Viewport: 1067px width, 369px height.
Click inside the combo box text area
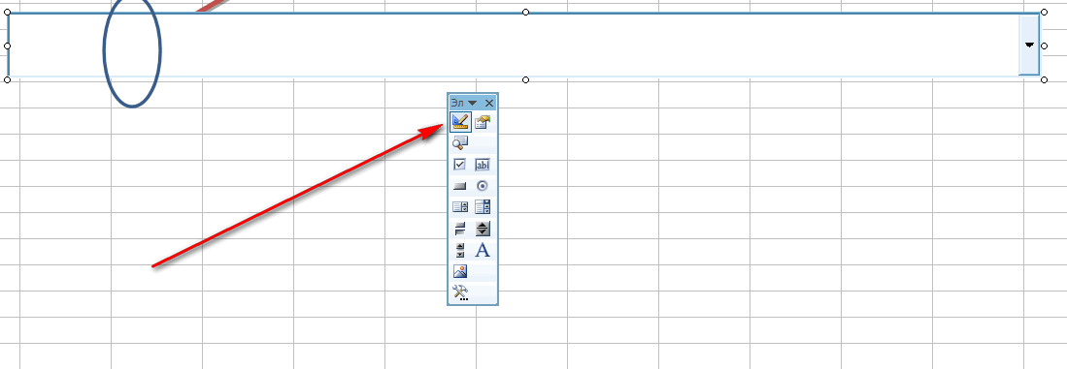tap(513, 45)
